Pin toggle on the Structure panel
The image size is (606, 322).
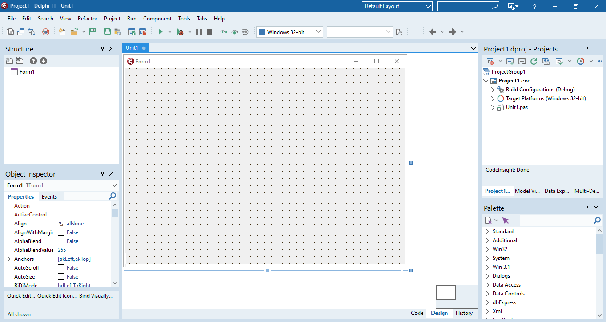[x=102, y=49]
